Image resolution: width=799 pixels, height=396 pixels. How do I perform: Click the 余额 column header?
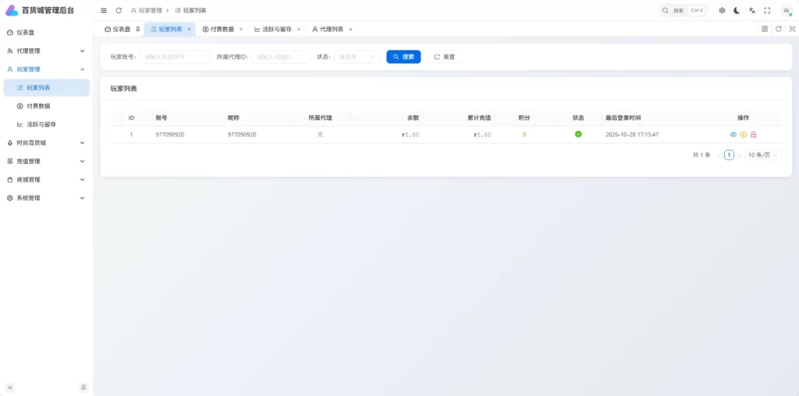pos(413,118)
